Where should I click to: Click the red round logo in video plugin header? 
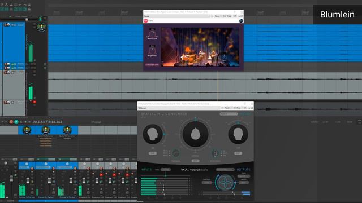coord(146,21)
